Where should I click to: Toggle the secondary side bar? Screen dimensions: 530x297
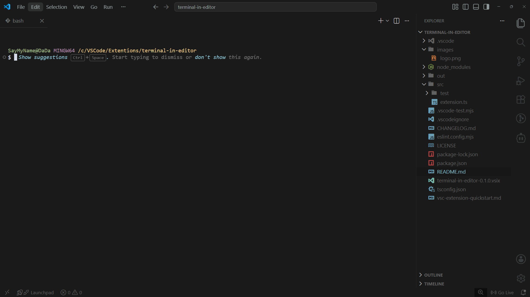pyautogui.click(x=486, y=7)
